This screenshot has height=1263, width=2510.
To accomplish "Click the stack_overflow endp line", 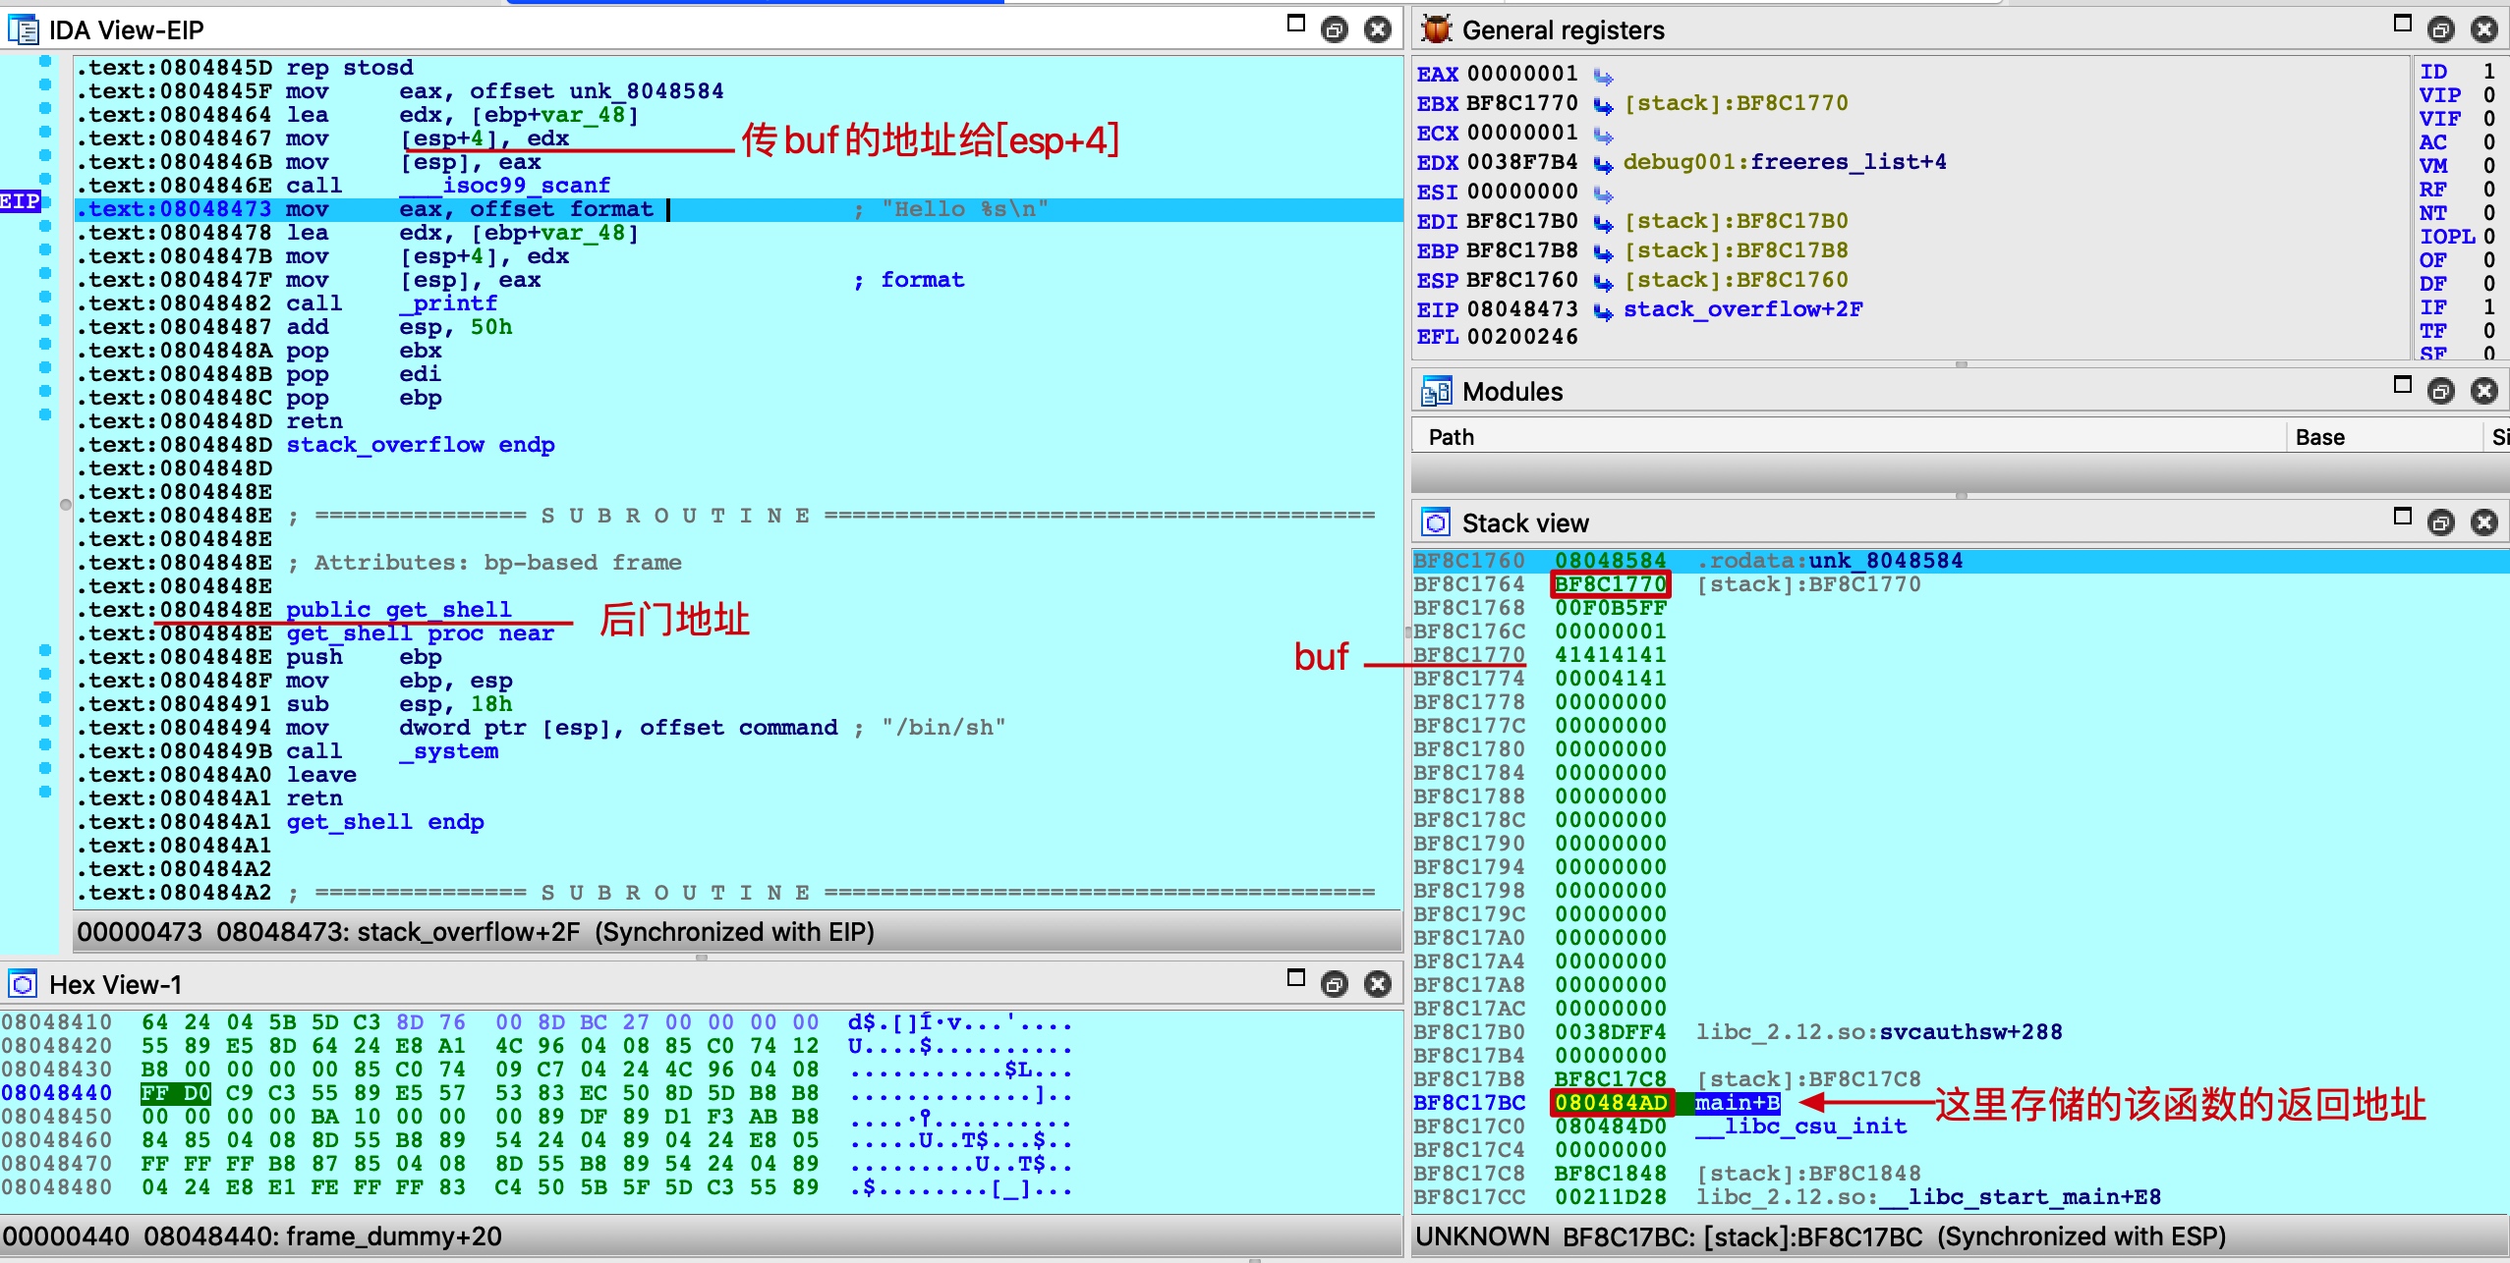I will tap(420, 445).
